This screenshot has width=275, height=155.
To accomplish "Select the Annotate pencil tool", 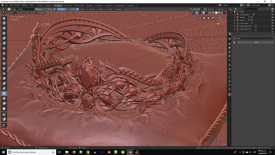I will coord(4,125).
